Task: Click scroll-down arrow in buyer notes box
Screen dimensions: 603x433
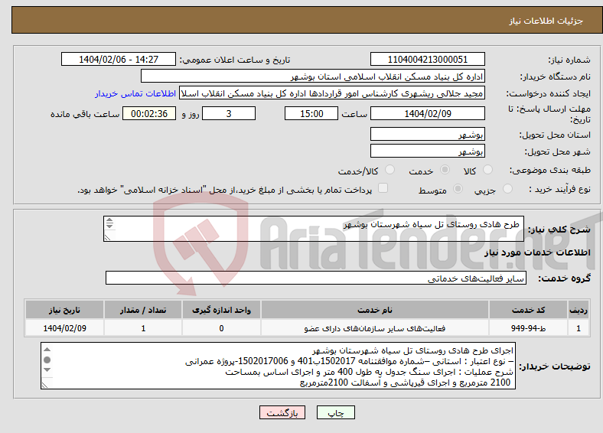Action: pos(47,370)
